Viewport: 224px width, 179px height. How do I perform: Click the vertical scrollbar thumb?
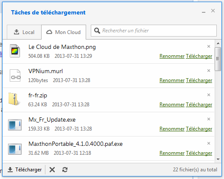click(x=218, y=59)
